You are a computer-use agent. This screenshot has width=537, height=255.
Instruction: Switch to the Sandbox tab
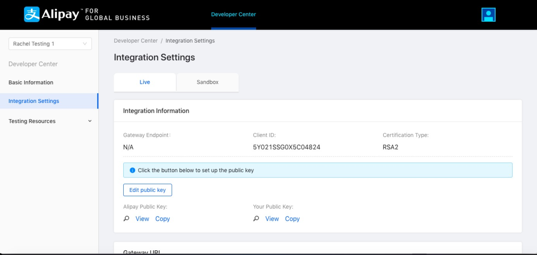[x=208, y=82]
